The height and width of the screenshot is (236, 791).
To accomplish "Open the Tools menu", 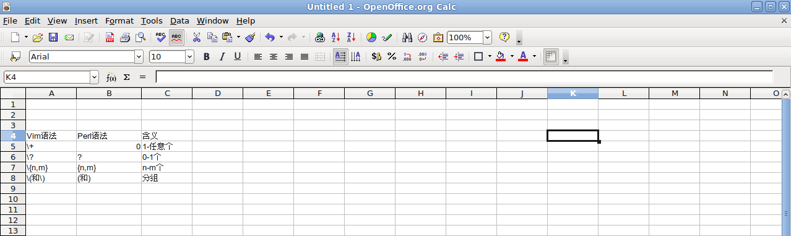I will [x=152, y=20].
